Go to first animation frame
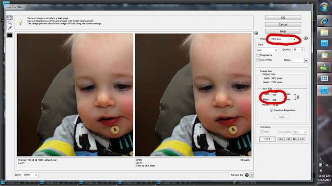 click(x=281, y=139)
